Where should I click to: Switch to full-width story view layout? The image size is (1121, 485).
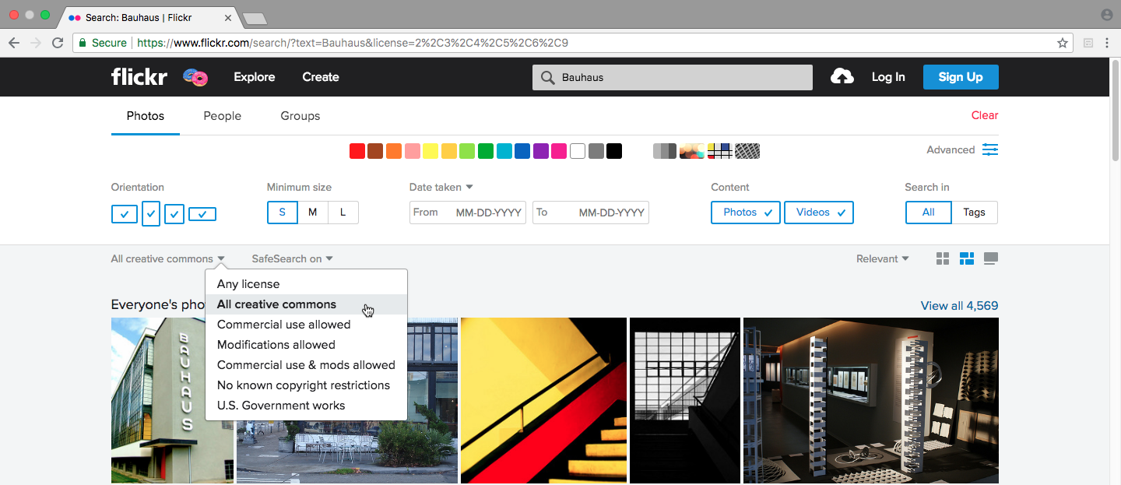click(991, 258)
